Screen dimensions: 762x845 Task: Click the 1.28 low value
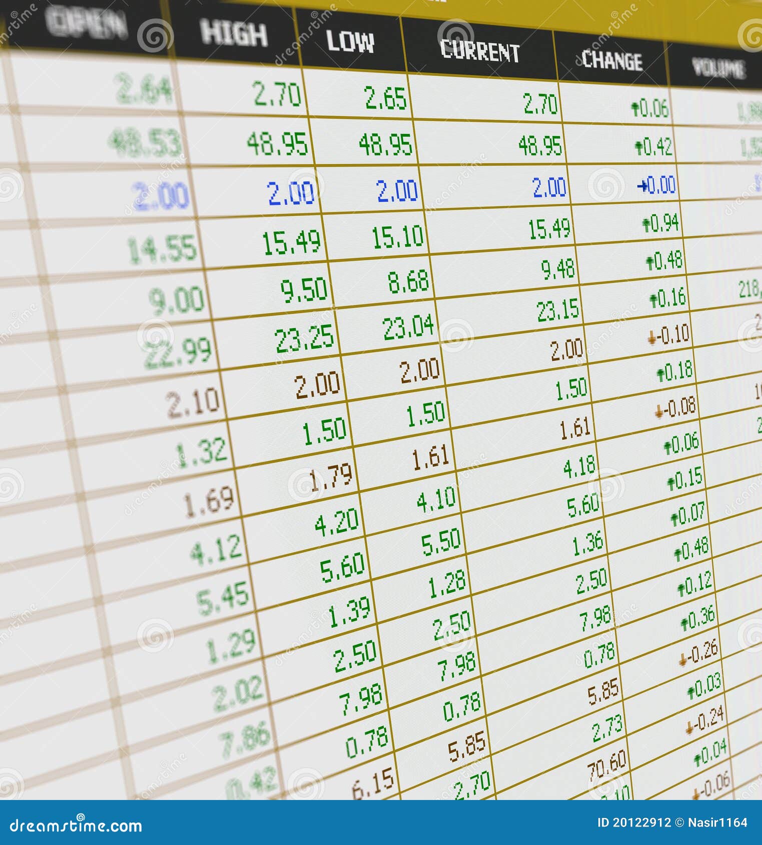[x=446, y=583]
